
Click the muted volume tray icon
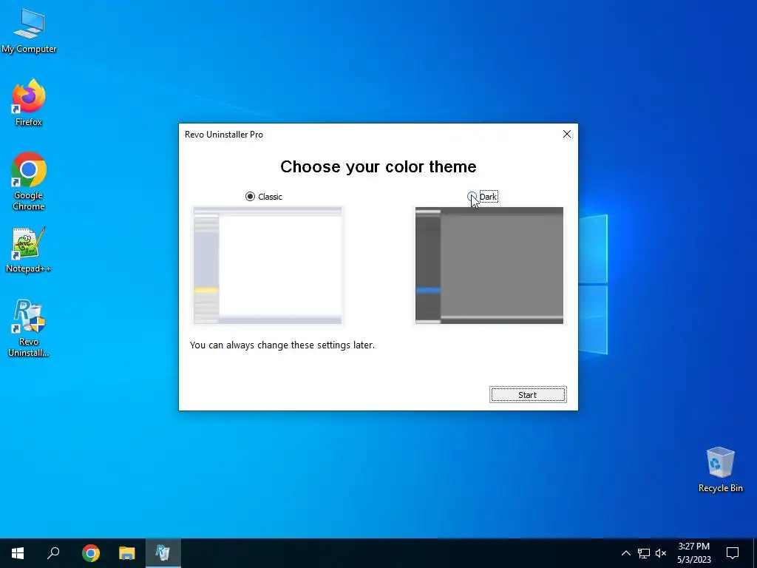tap(661, 553)
